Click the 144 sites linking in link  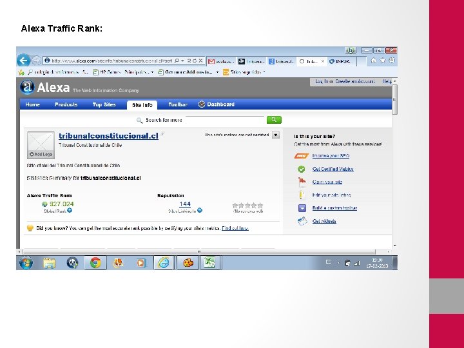[185, 204]
